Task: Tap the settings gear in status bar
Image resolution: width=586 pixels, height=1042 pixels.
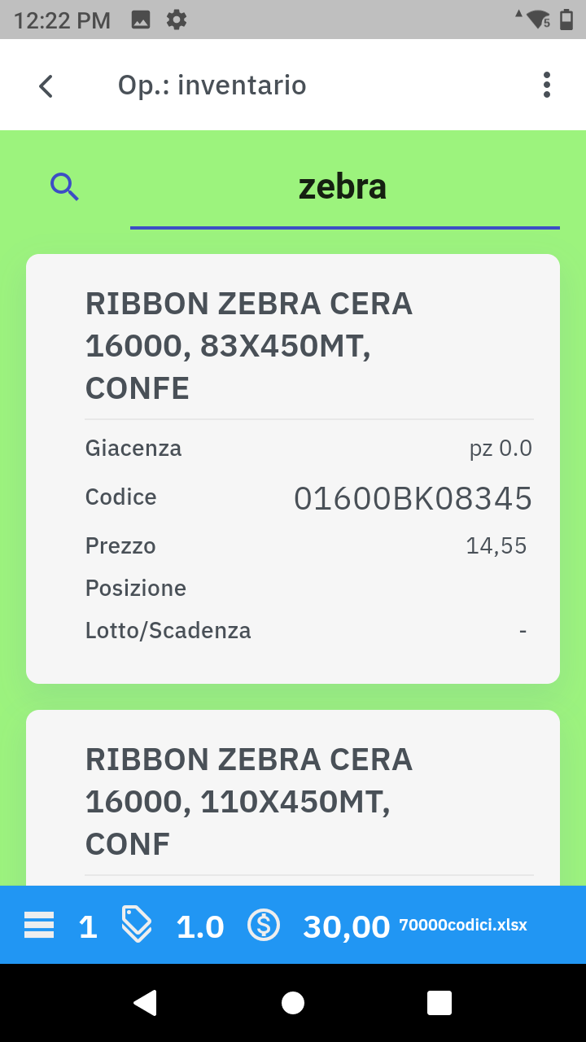Action: 177,20
